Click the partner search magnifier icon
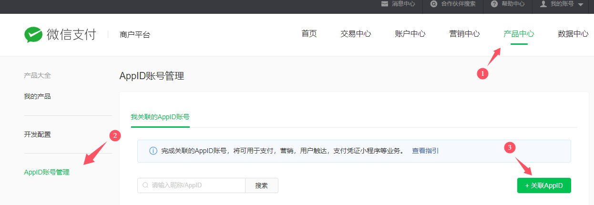 (x=433, y=4)
